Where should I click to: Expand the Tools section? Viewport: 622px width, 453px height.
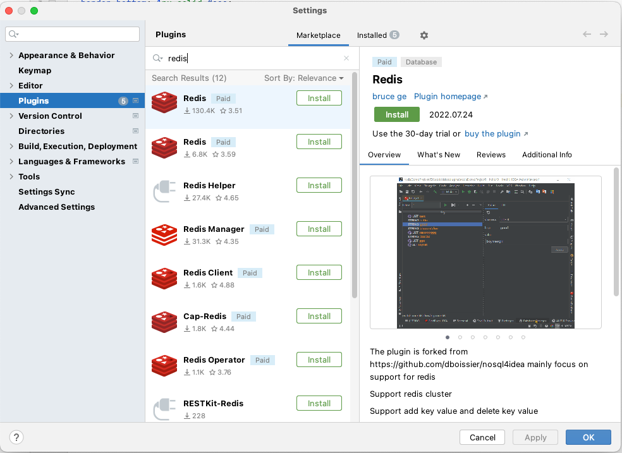pyautogui.click(x=11, y=176)
